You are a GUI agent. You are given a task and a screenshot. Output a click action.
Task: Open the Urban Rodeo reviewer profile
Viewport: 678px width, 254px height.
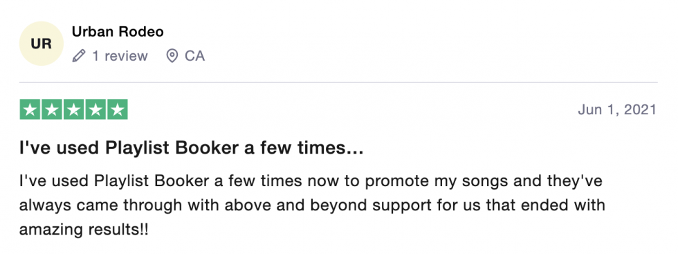pos(118,32)
